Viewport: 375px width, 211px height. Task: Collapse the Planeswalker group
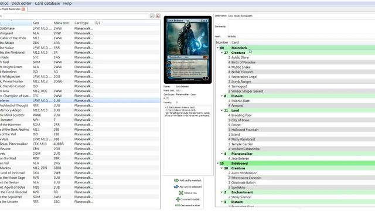[222, 154]
